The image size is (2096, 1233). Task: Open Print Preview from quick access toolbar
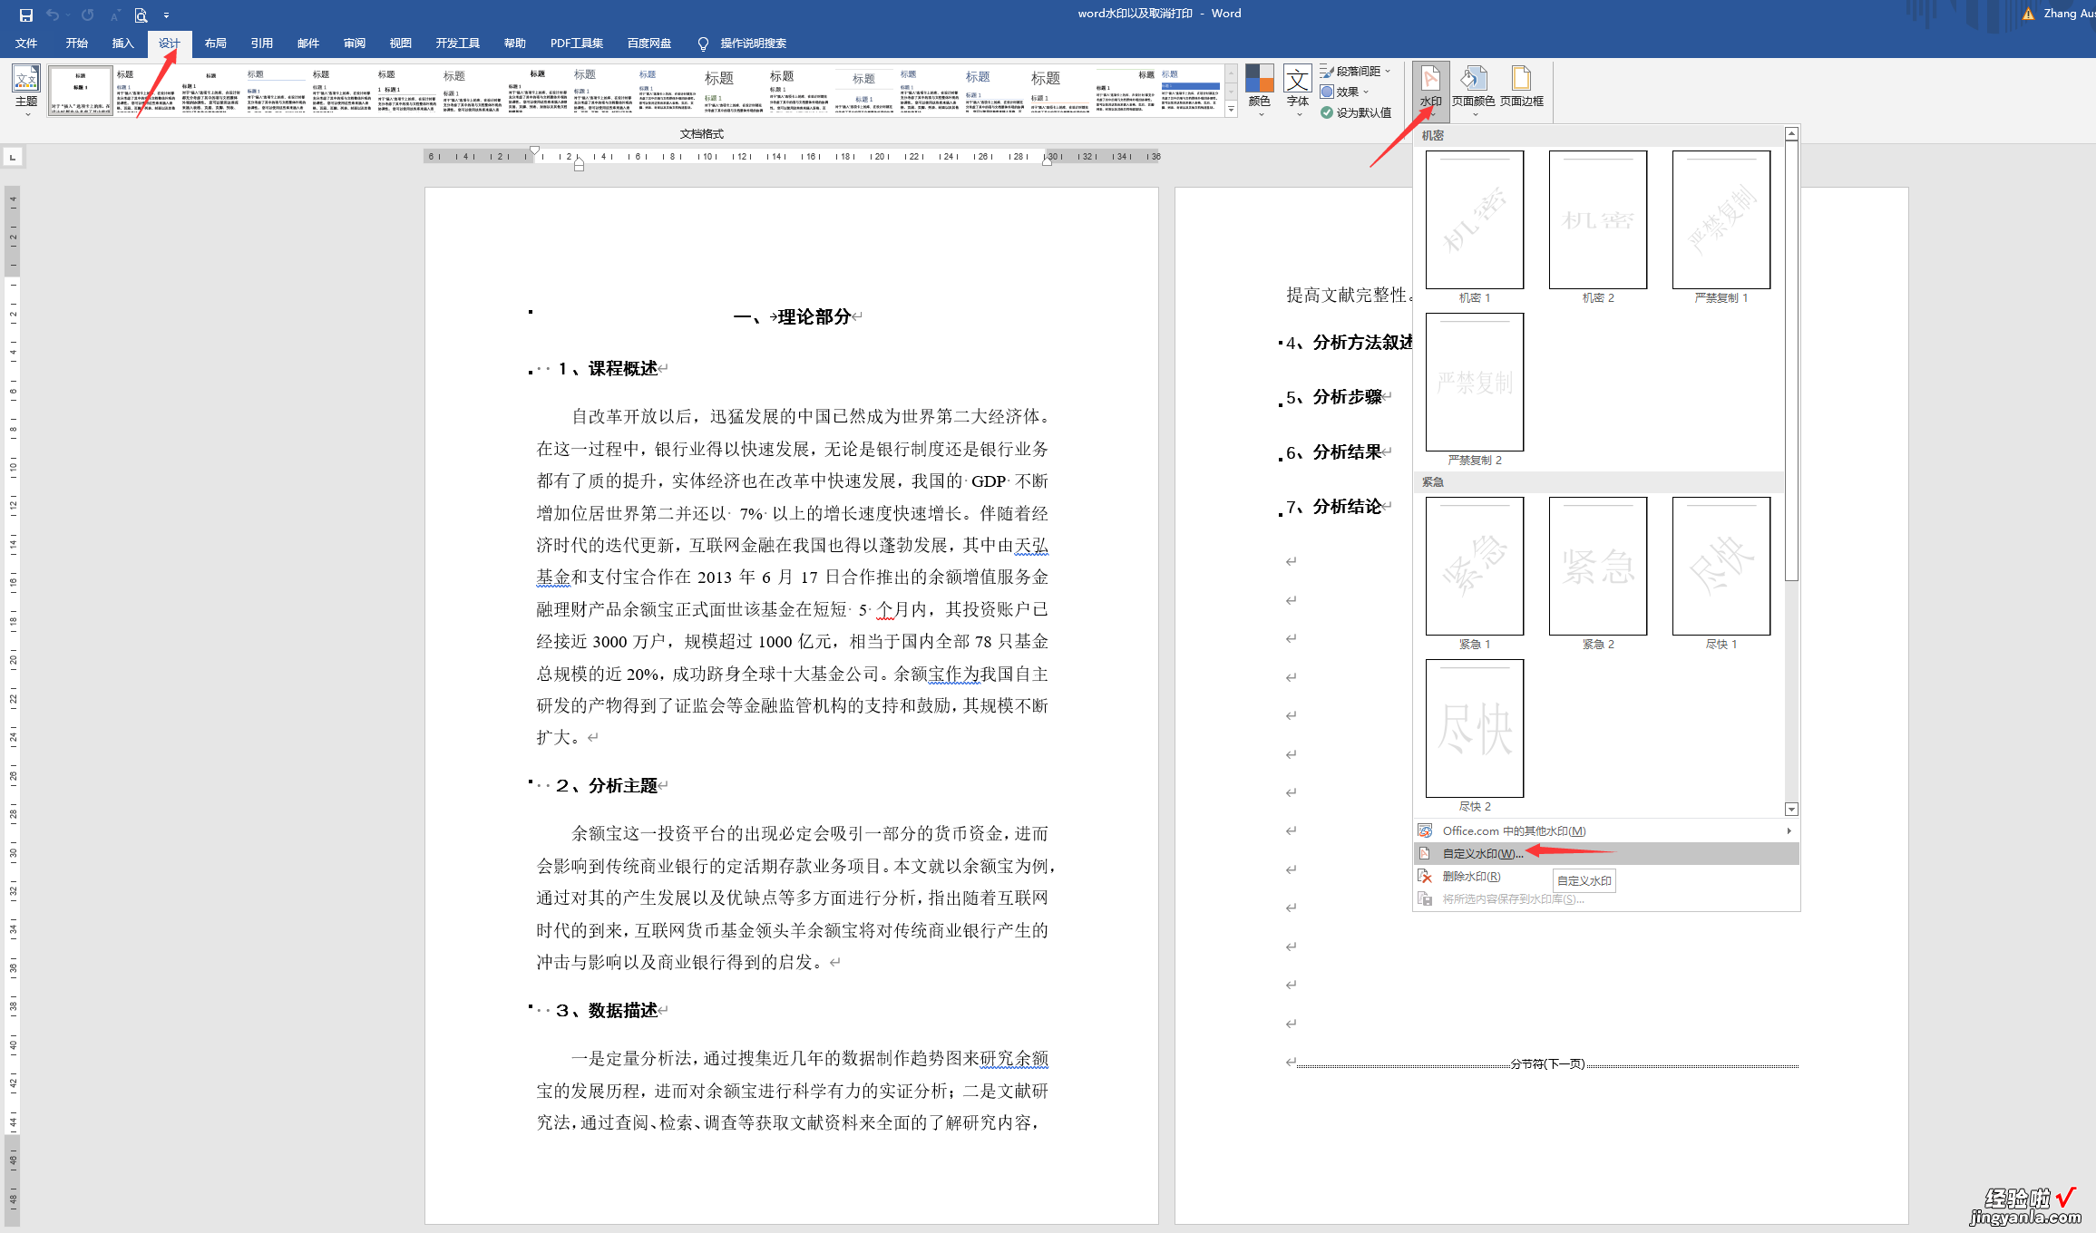[x=141, y=15]
